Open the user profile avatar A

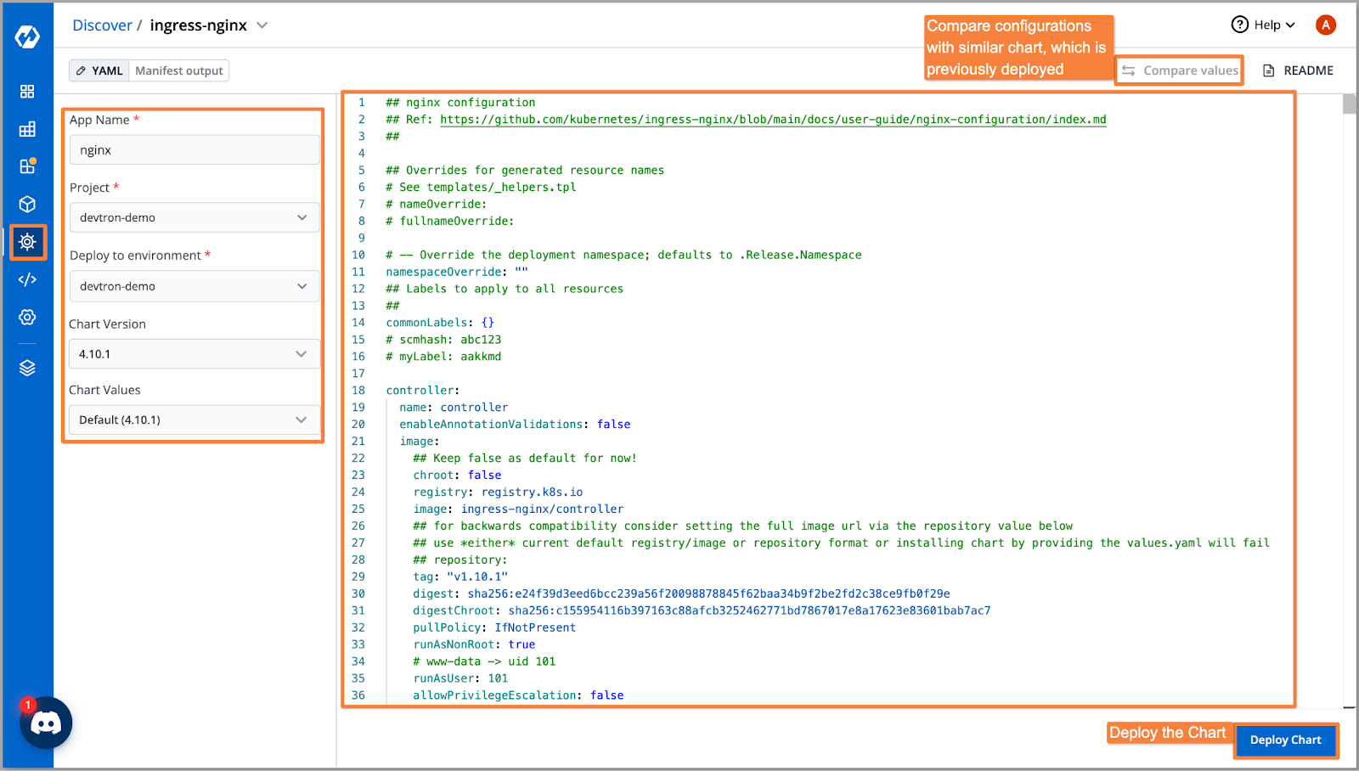[x=1325, y=25]
